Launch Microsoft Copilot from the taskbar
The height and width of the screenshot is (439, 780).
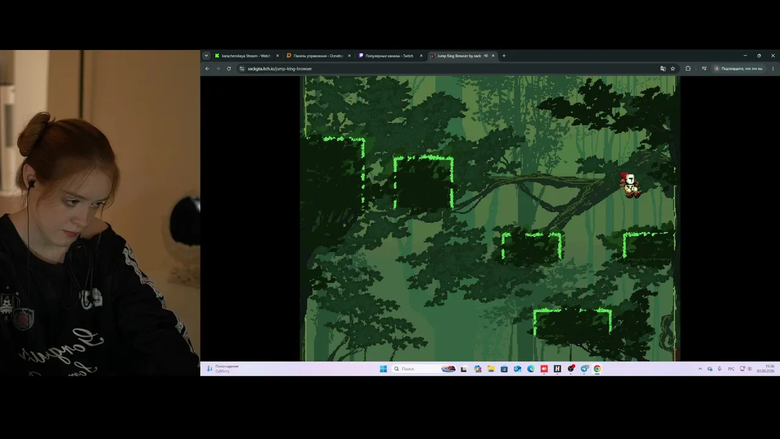477,369
